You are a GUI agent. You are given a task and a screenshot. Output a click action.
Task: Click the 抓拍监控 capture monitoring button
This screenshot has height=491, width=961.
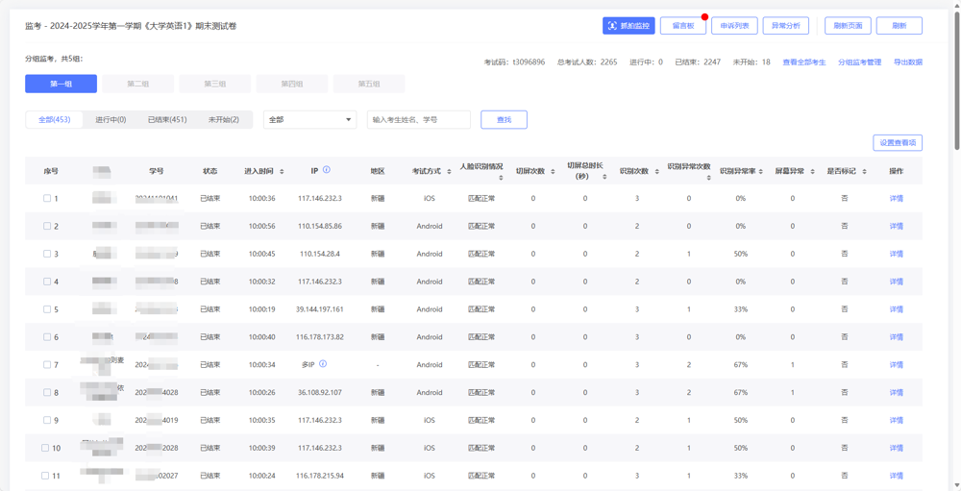[628, 26]
